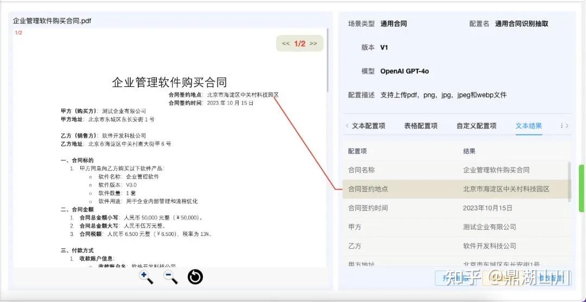
Task: Click the 合同签约时间 row label
Action: click(x=368, y=208)
